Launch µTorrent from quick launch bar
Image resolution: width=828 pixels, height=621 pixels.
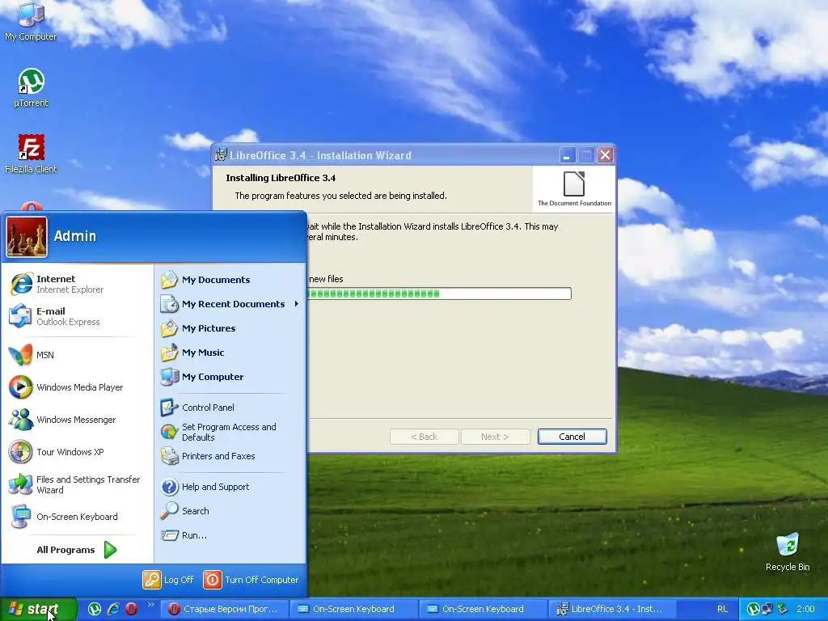tap(94, 609)
